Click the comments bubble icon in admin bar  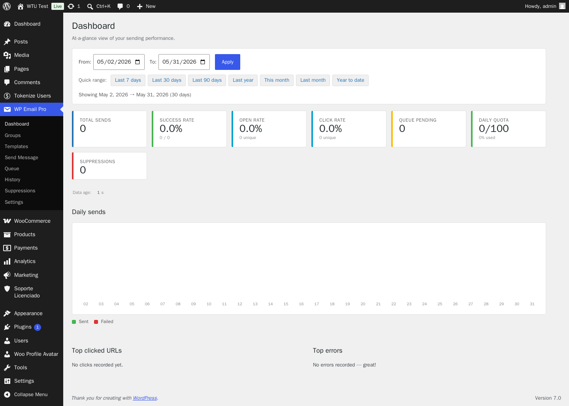[120, 6]
